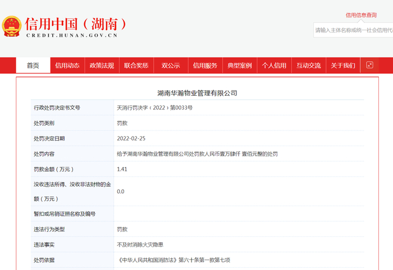Open the 首页 navigation tab
This screenshot has height=270, width=393.
click(33, 66)
